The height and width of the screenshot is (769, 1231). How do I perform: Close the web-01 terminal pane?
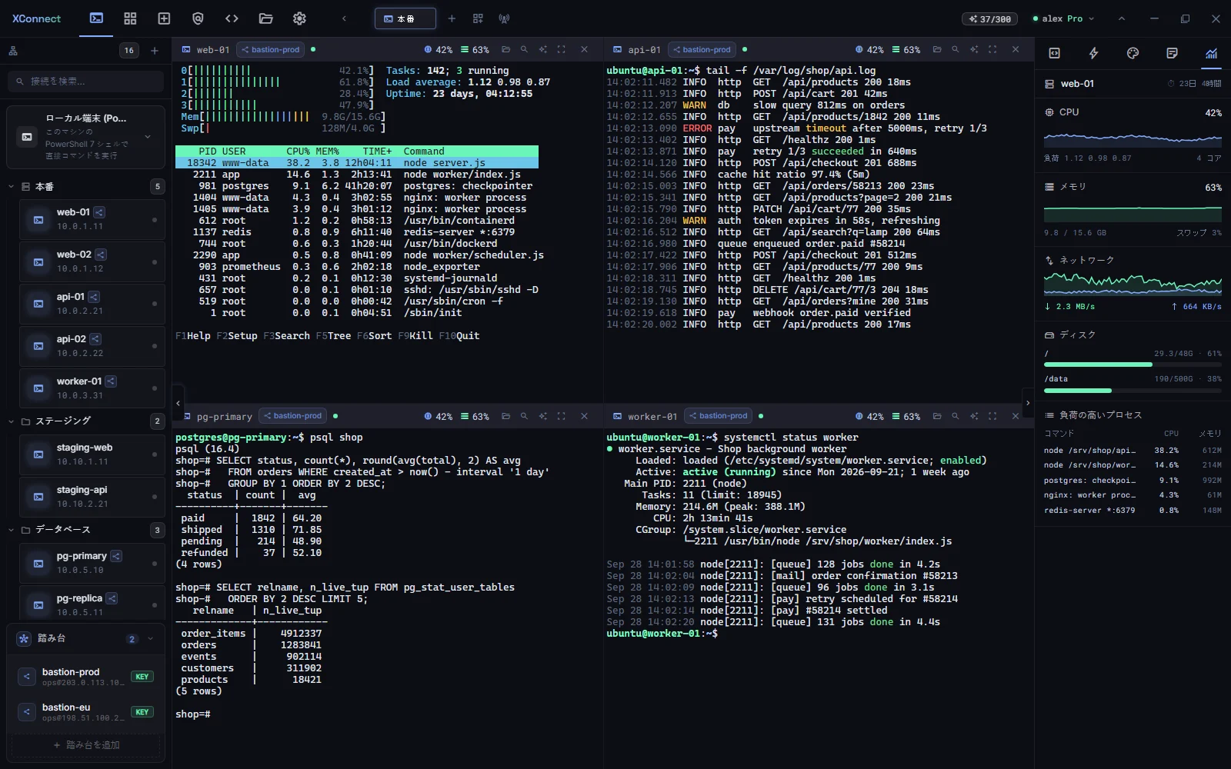pos(584,49)
